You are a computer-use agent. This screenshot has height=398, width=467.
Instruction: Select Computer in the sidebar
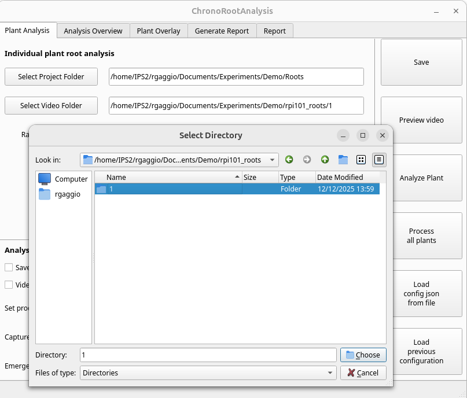click(64, 179)
